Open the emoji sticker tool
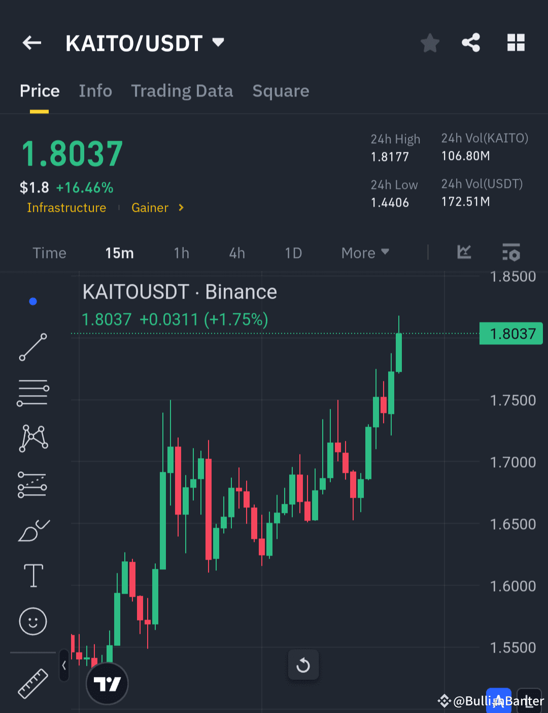548x713 pixels. 32,621
